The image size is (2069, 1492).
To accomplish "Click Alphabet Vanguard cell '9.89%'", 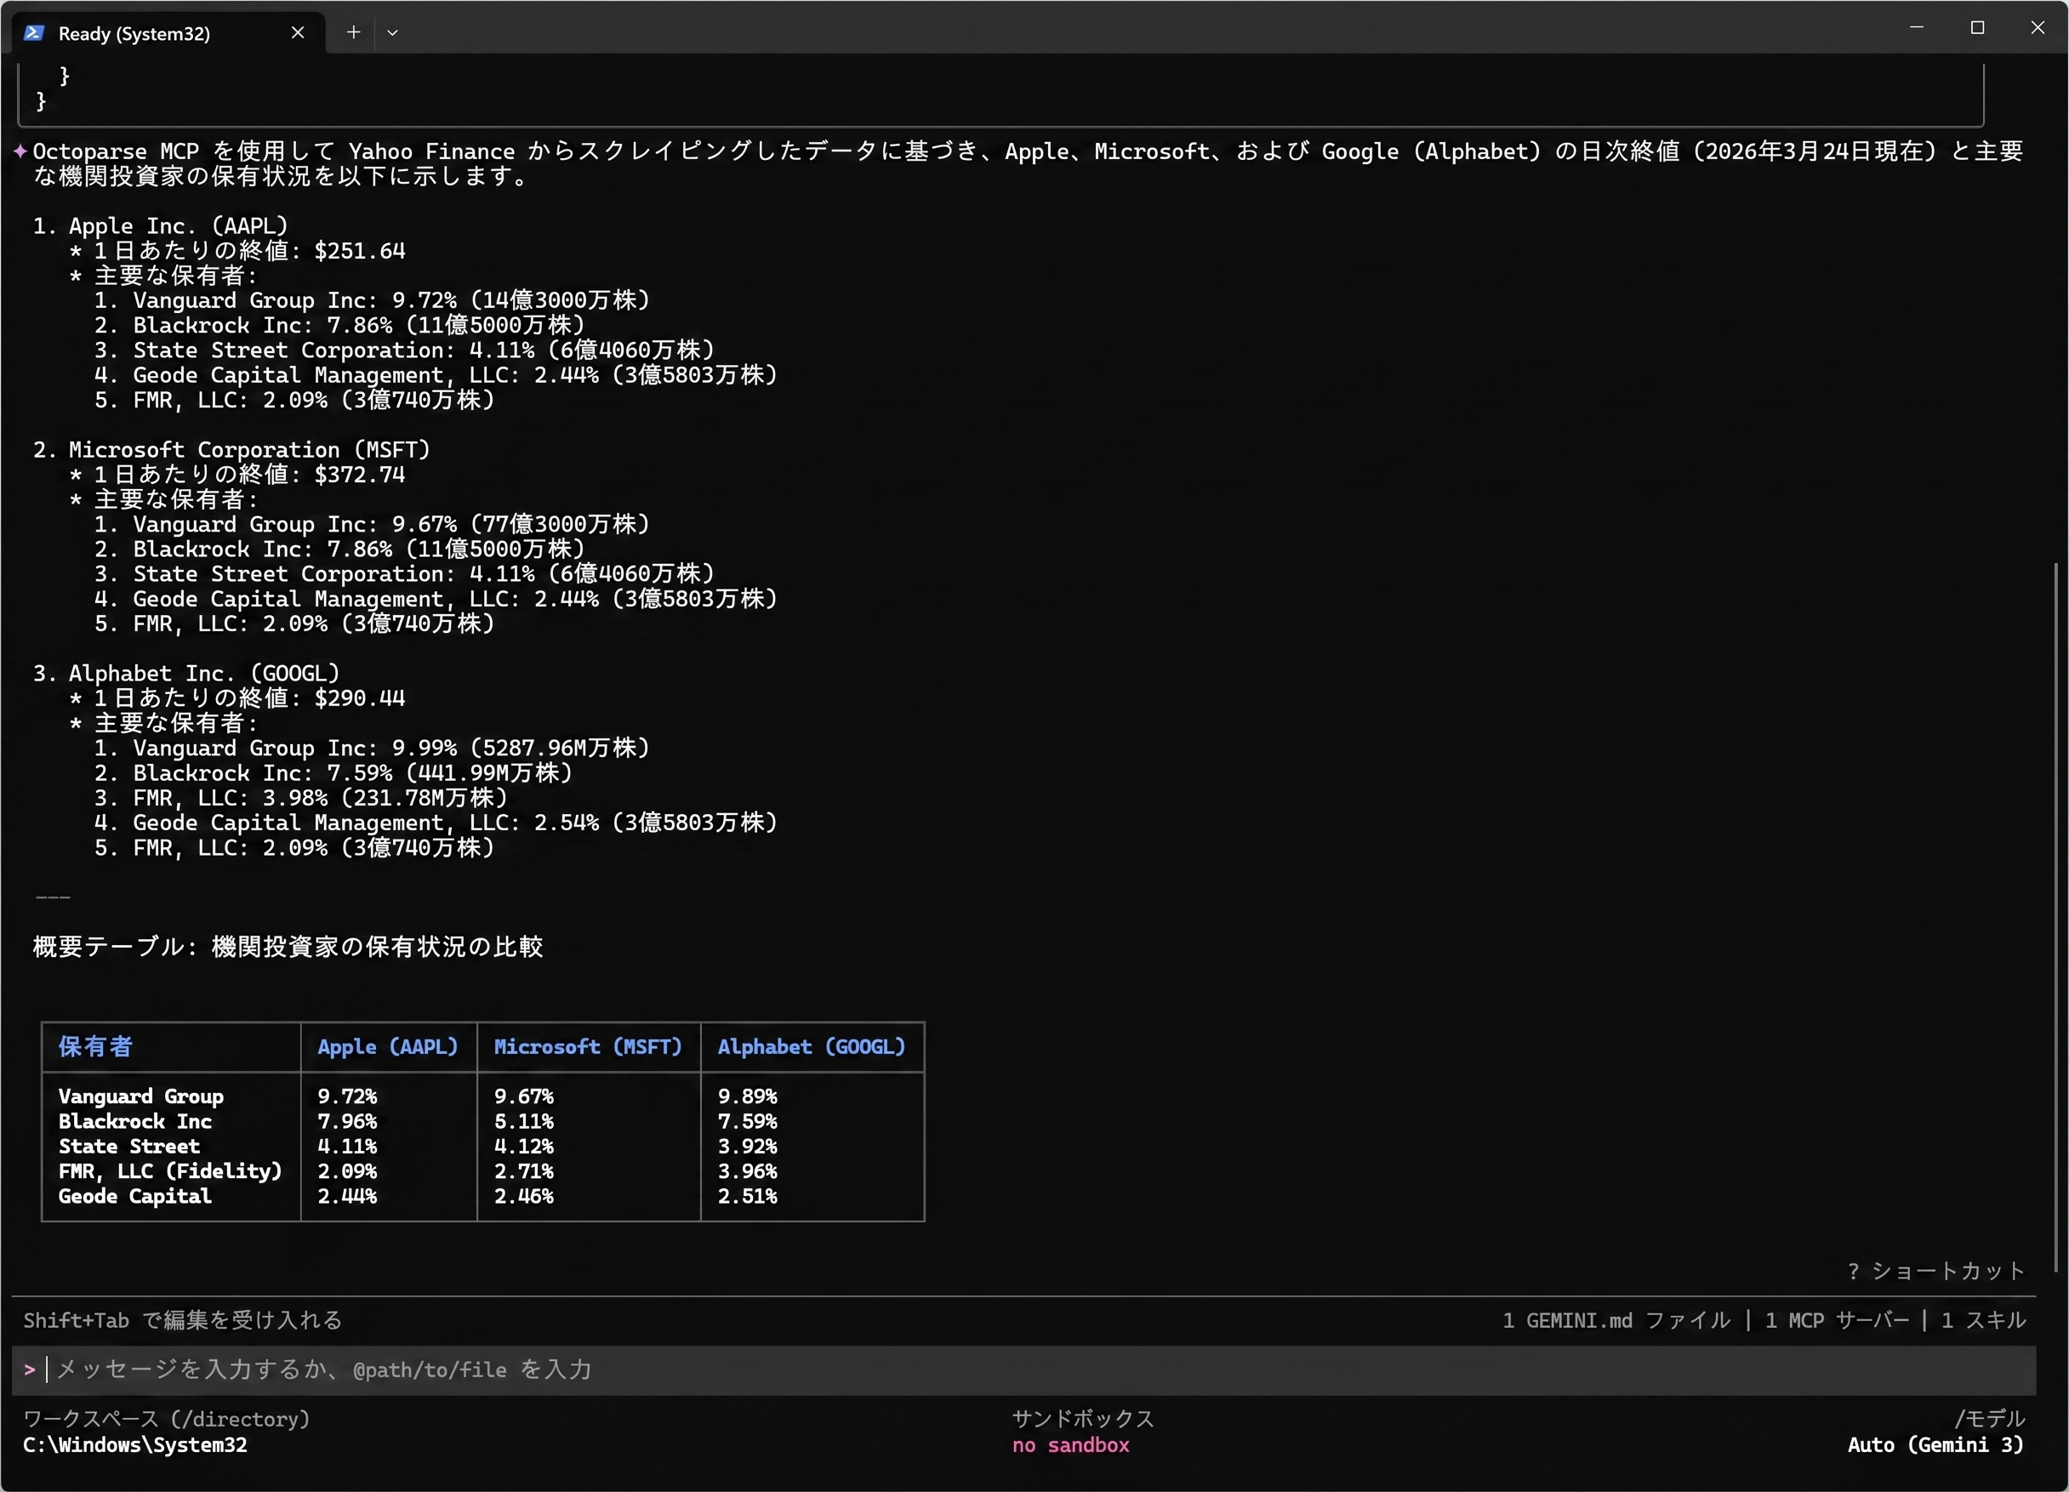I will tap(747, 1096).
